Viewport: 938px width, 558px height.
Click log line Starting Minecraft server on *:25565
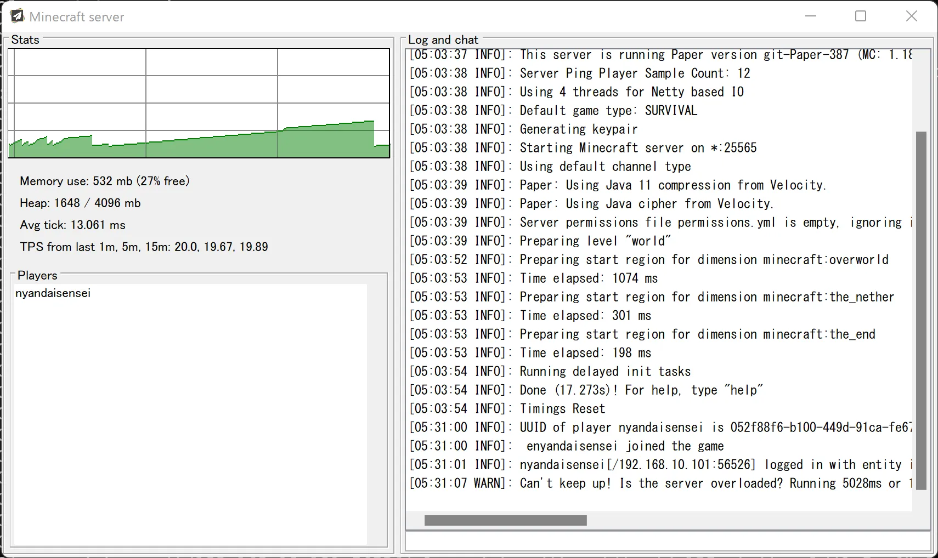tap(583, 148)
